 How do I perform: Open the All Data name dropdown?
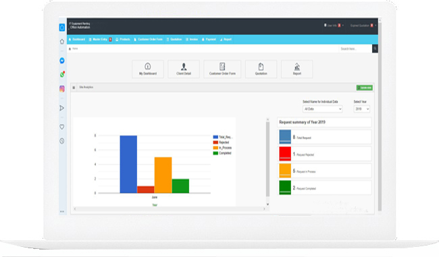pos(323,109)
